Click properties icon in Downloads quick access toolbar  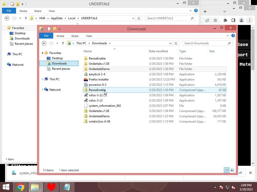tap(49, 29)
